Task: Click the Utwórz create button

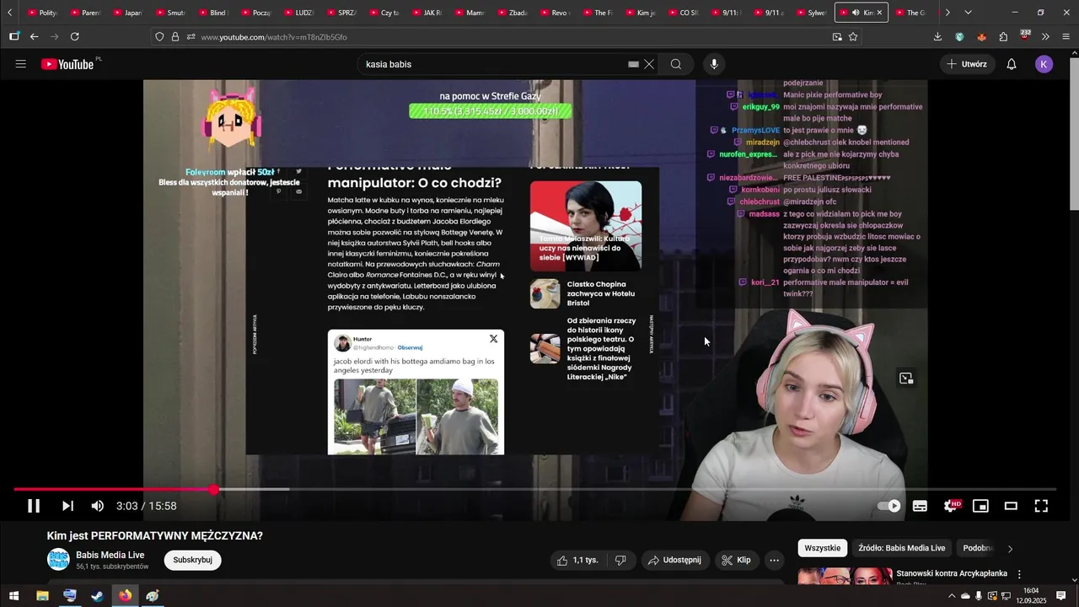Action: (x=967, y=64)
